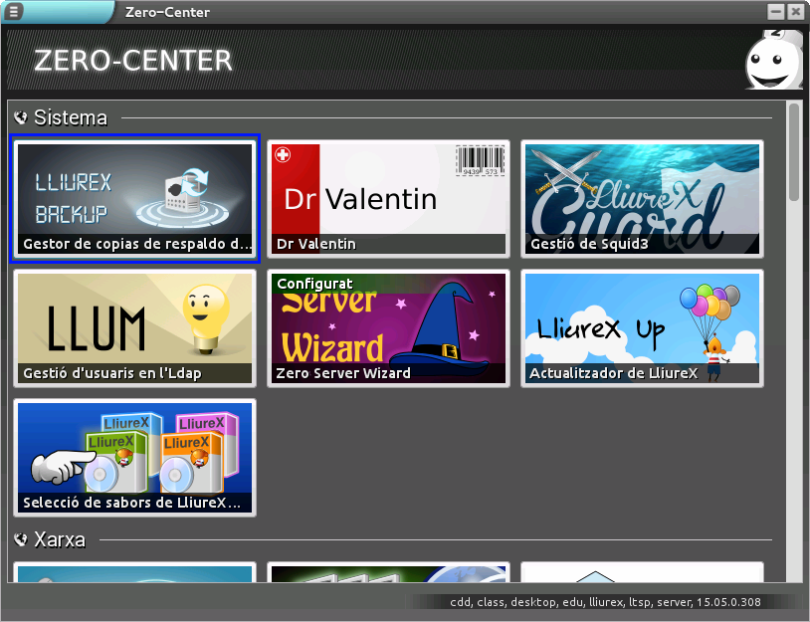This screenshot has height=622, width=810.
Task: Launch Dr Valentin
Action: (389, 198)
